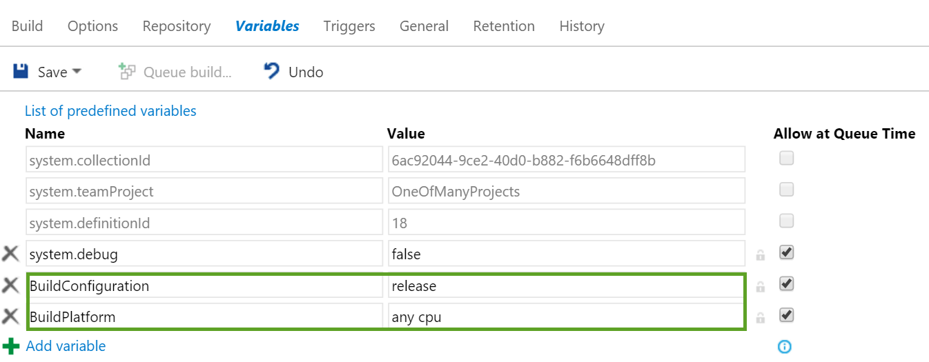Click the green plus Add variable icon
Screen dimensions: 929x362
(x=11, y=345)
